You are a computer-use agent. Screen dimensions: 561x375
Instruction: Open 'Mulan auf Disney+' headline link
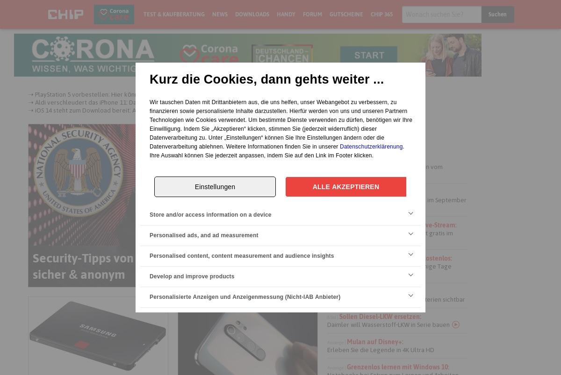click(375, 342)
